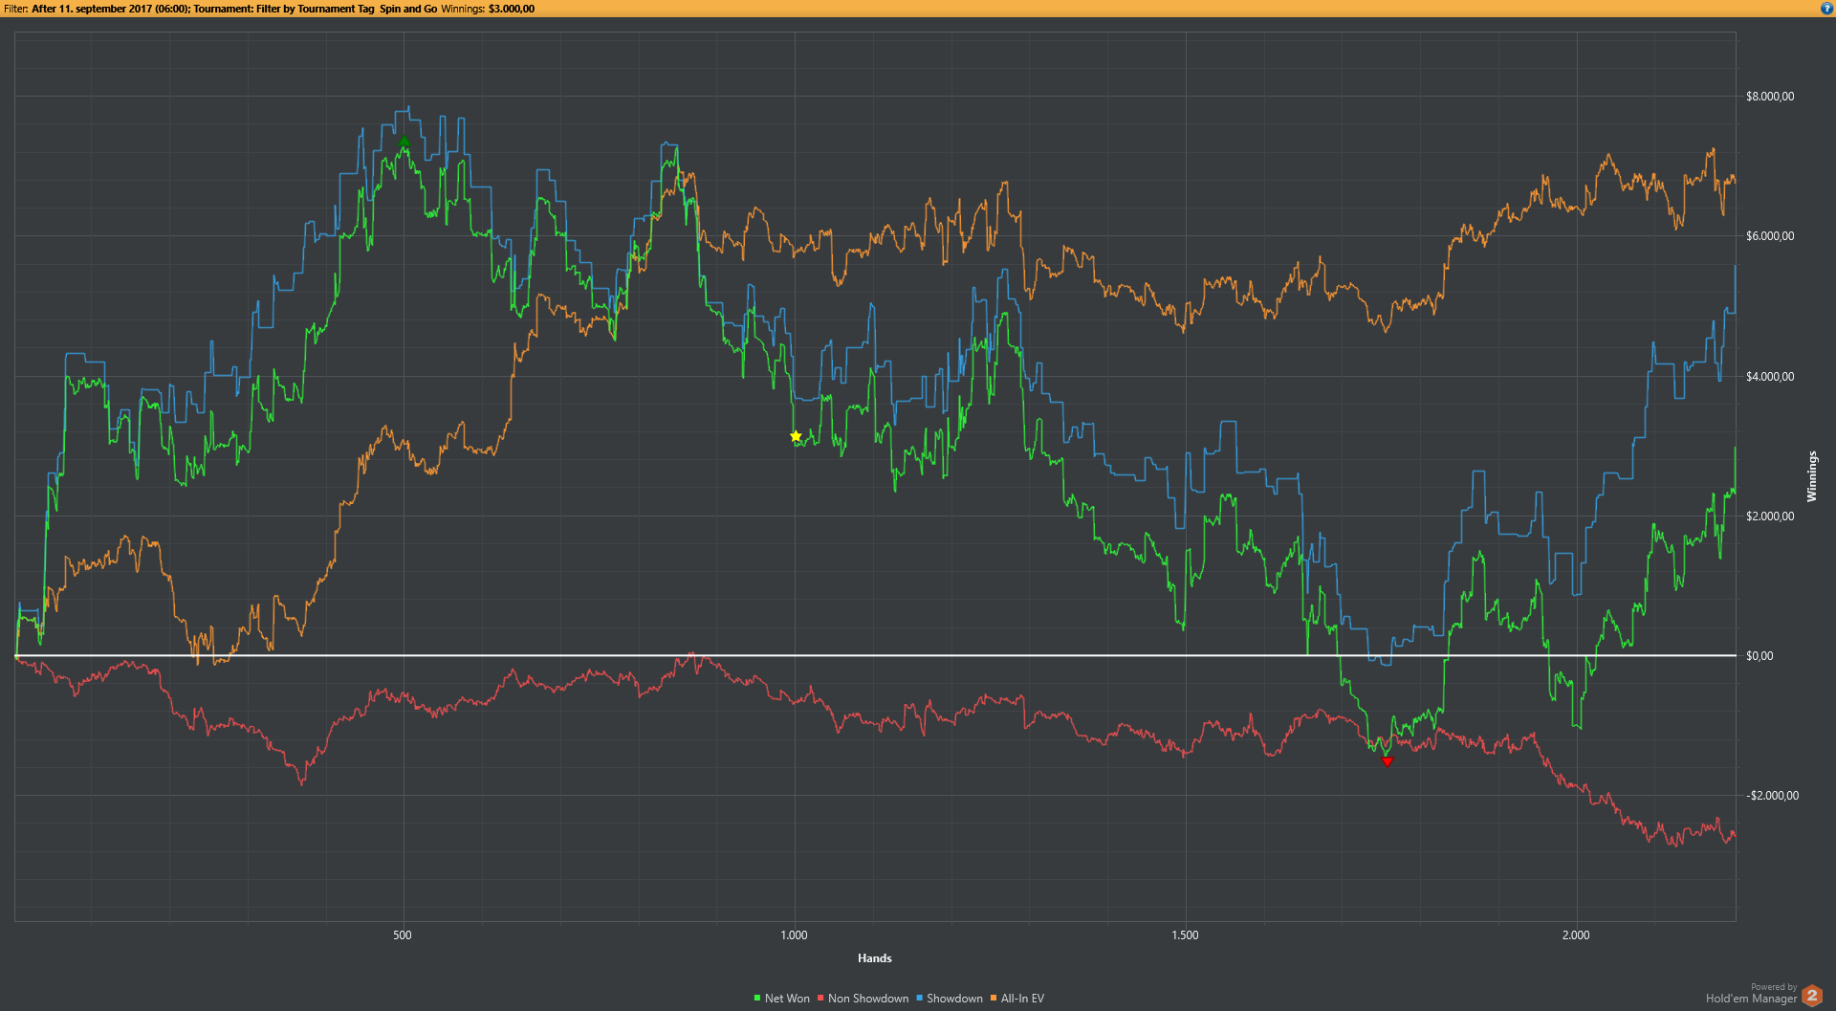Click the "1.000" hands axis label
This screenshot has width=1836, height=1011.
point(795,935)
